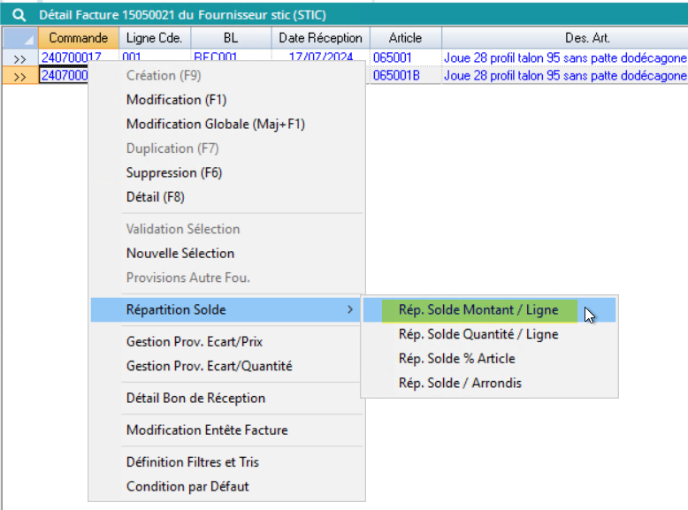
Task: Choose Modification (F1) from context menu
Action: 176,100
